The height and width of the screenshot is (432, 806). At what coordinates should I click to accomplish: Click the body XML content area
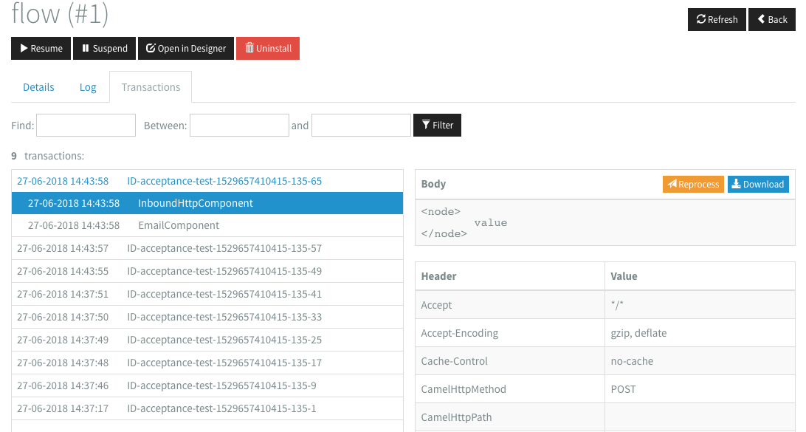click(605, 223)
